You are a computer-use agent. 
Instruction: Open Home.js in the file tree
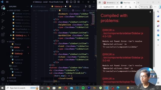click(x=18, y=75)
